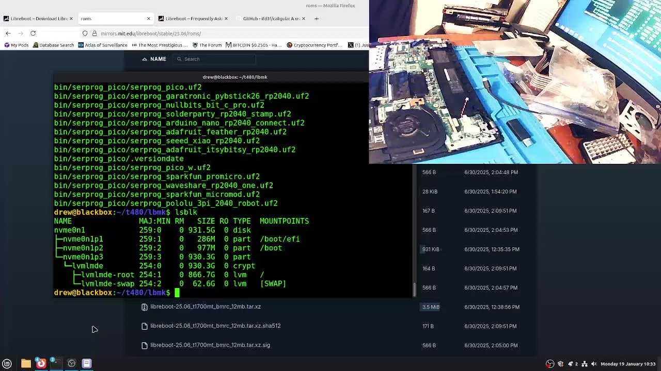The height and width of the screenshot is (371, 661).
Task: Open the 'My Pods' bookmark
Action: pyautogui.click(x=16, y=45)
